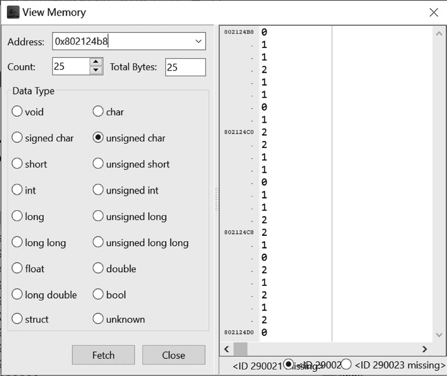
Task: Choose the unknown data type option
Action: coord(98,319)
